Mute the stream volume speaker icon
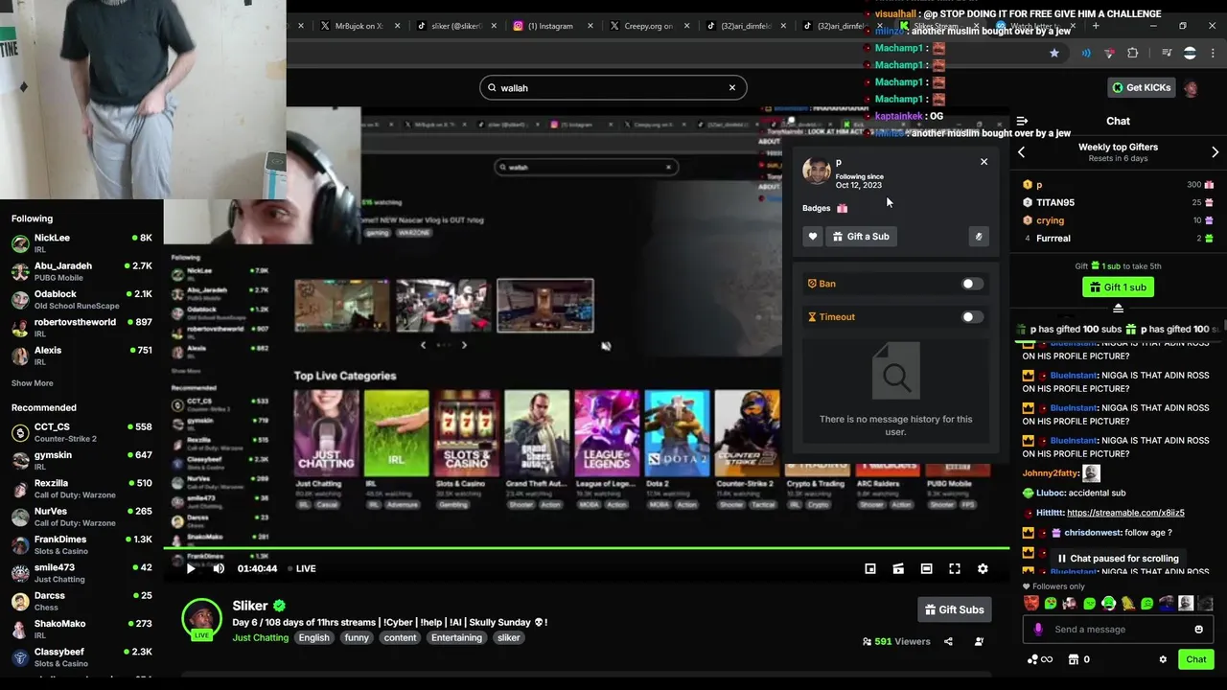 click(x=219, y=568)
